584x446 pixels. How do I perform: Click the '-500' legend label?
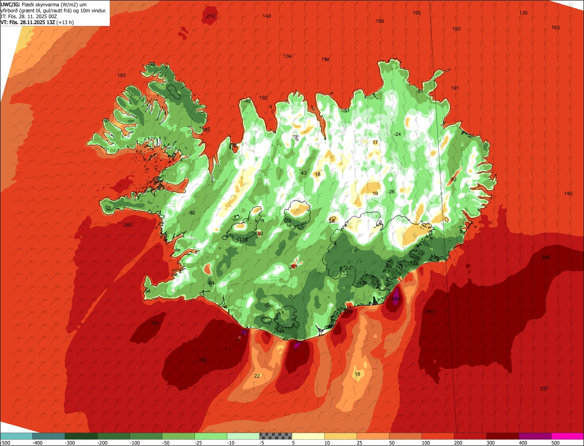pos(5,443)
